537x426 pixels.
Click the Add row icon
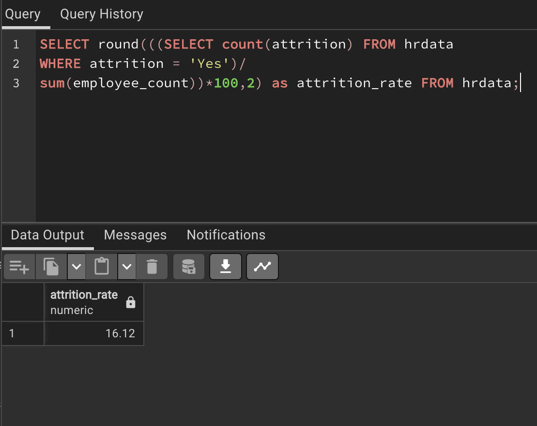pyautogui.click(x=19, y=267)
